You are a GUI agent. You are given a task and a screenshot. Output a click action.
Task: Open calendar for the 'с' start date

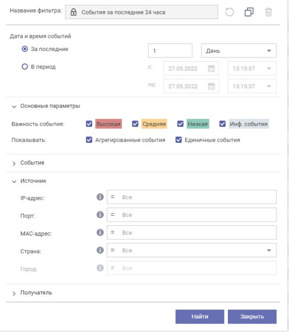[x=211, y=68]
